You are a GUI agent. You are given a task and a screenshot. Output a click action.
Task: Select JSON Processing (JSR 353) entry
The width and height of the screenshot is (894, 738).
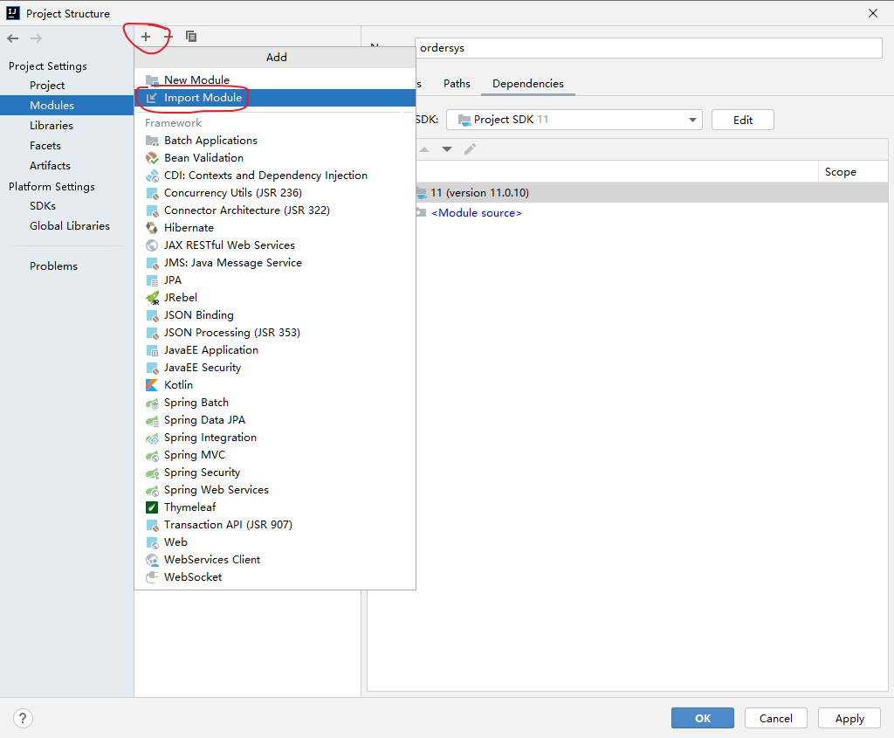point(275,333)
